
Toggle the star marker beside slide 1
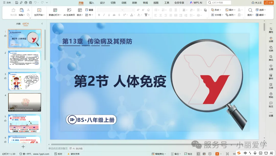coord(5,36)
